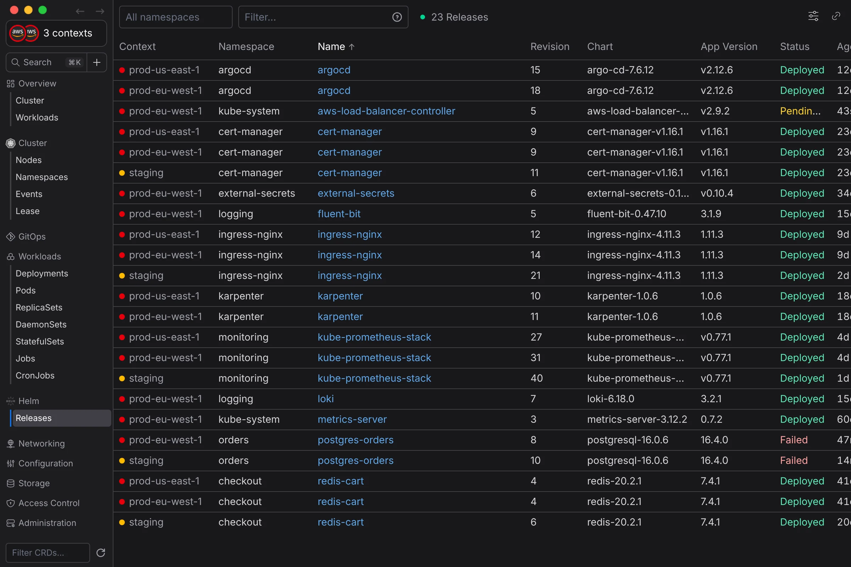Click the Cluster helm wheel icon

pyautogui.click(x=11, y=143)
